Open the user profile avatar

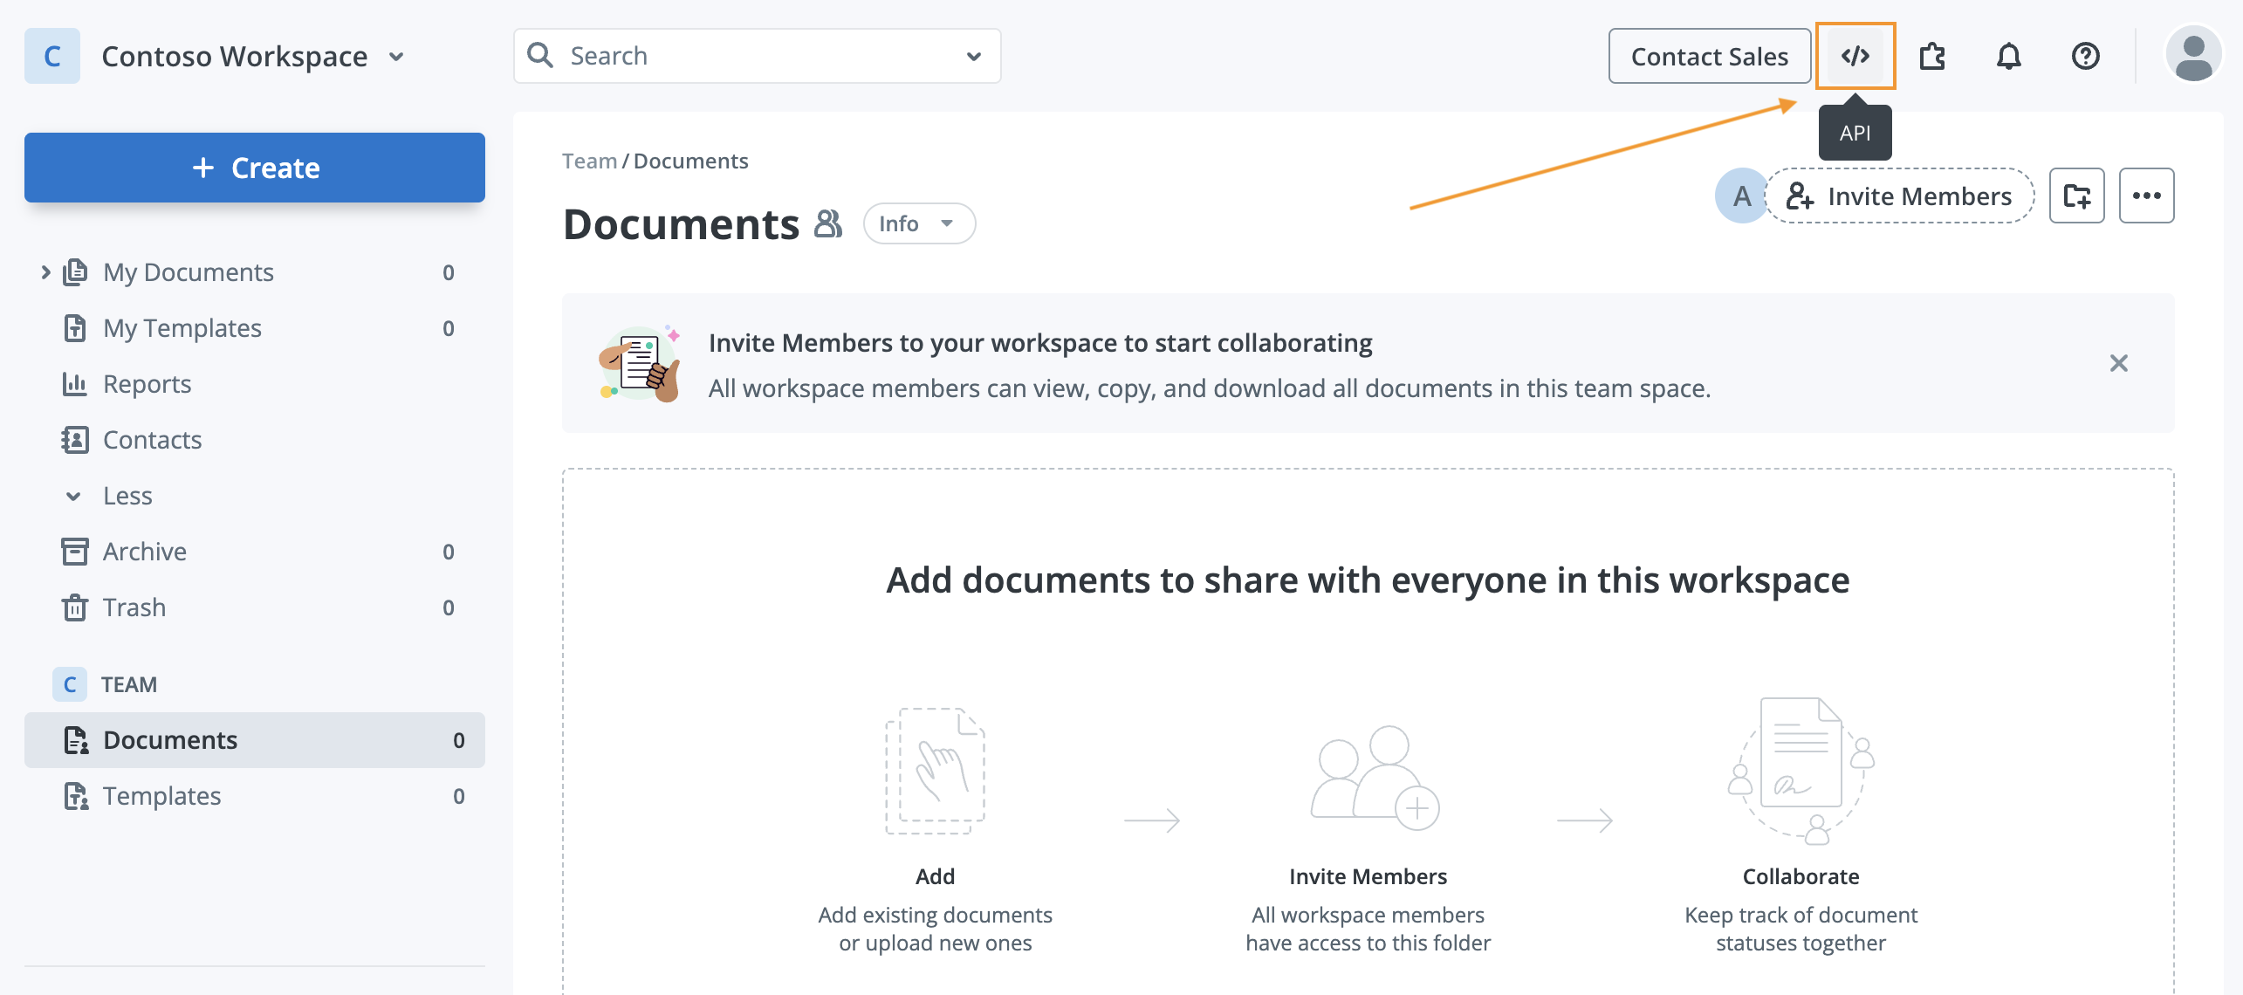pyautogui.click(x=2193, y=54)
